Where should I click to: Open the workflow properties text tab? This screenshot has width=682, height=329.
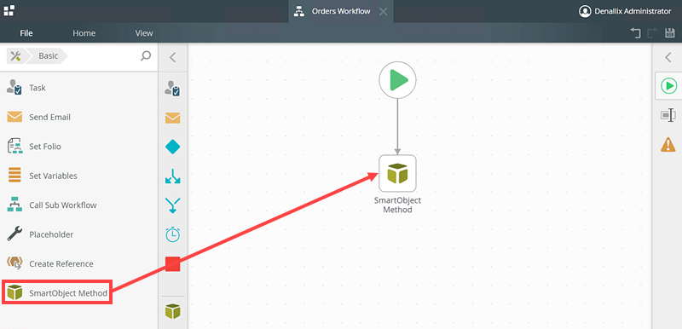668,115
